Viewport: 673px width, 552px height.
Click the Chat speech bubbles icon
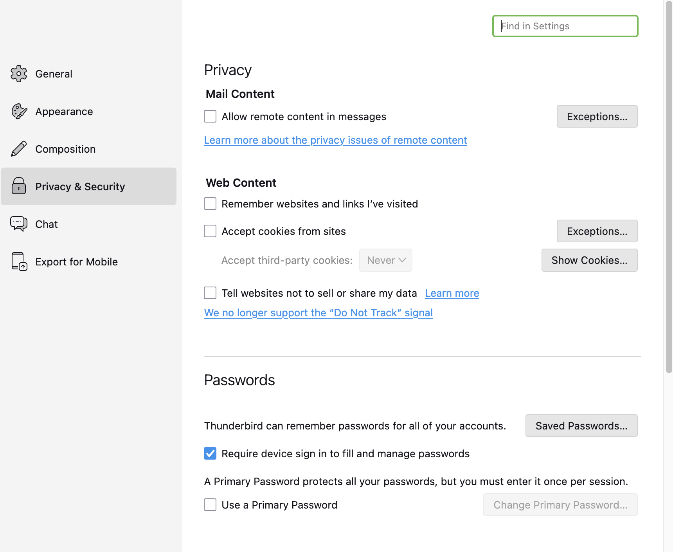pyautogui.click(x=19, y=224)
